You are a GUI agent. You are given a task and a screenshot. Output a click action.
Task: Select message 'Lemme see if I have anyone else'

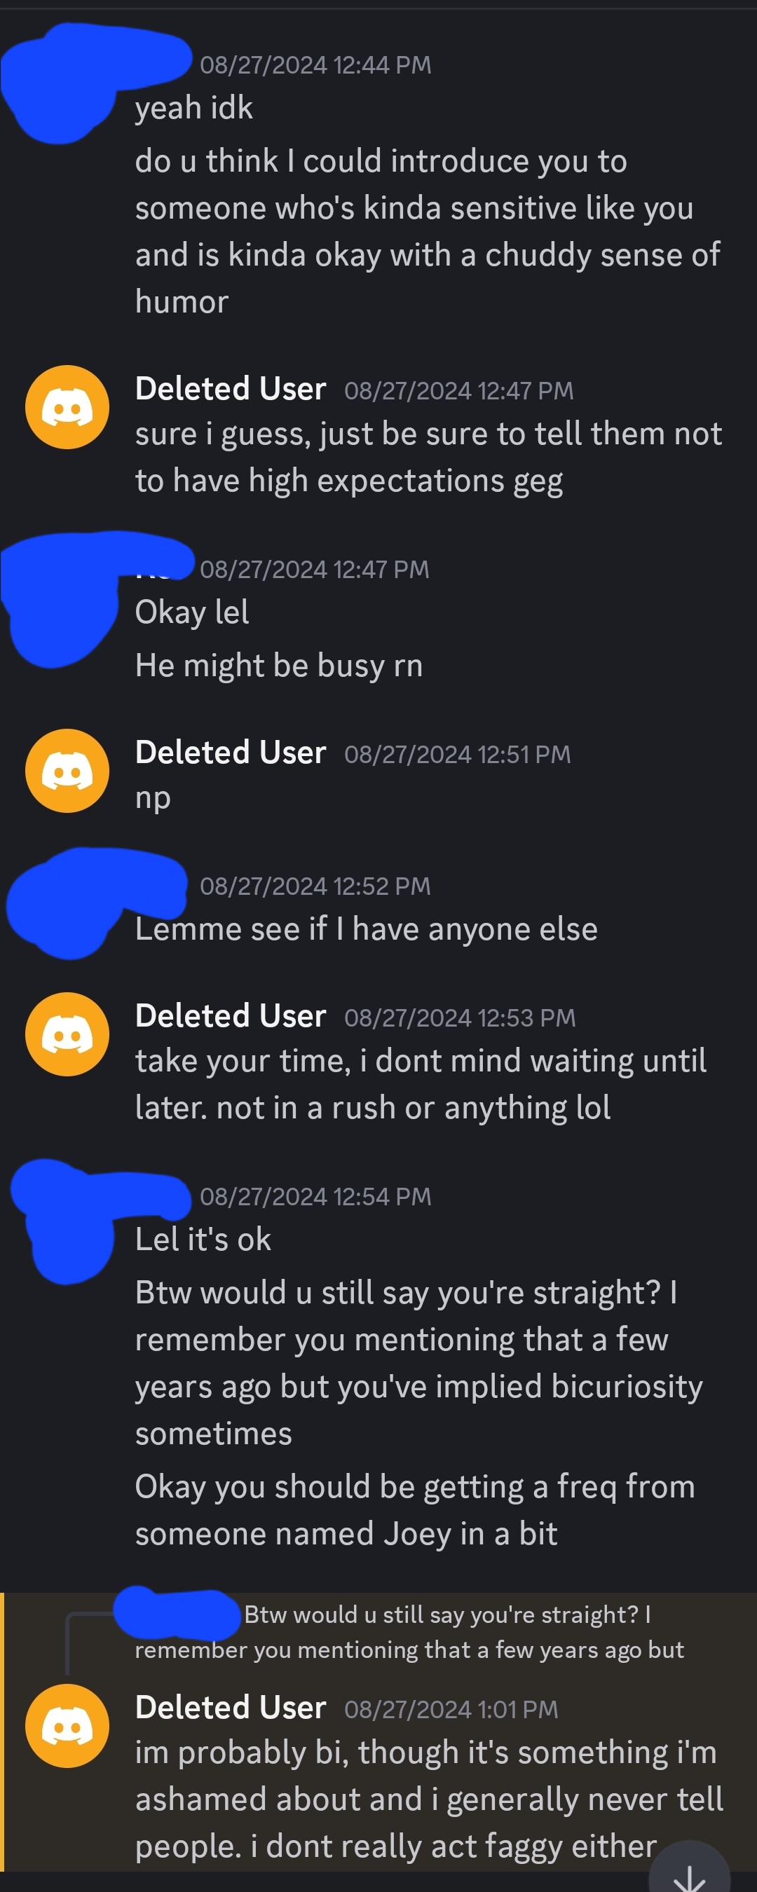click(x=366, y=929)
